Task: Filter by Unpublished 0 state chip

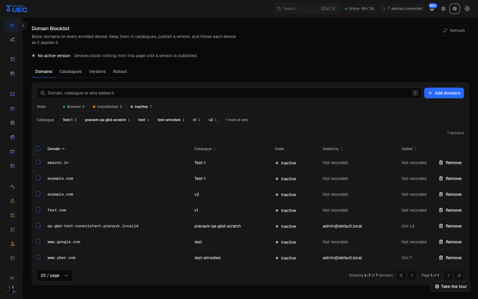Action: tap(107, 107)
